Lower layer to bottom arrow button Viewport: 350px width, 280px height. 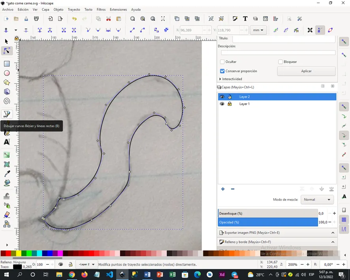click(331, 189)
